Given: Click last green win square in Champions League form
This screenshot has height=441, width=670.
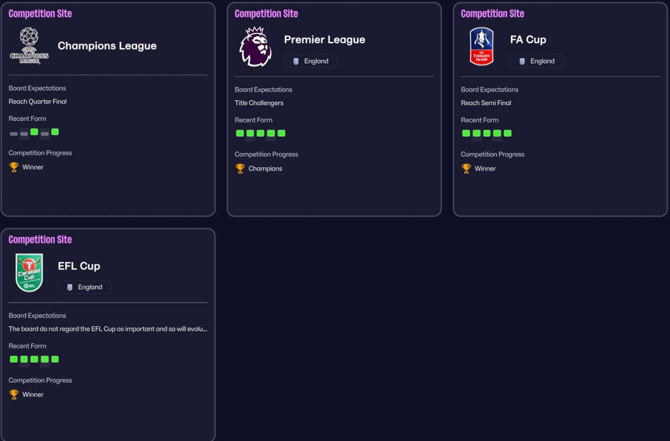Looking at the screenshot, I should click(x=55, y=132).
